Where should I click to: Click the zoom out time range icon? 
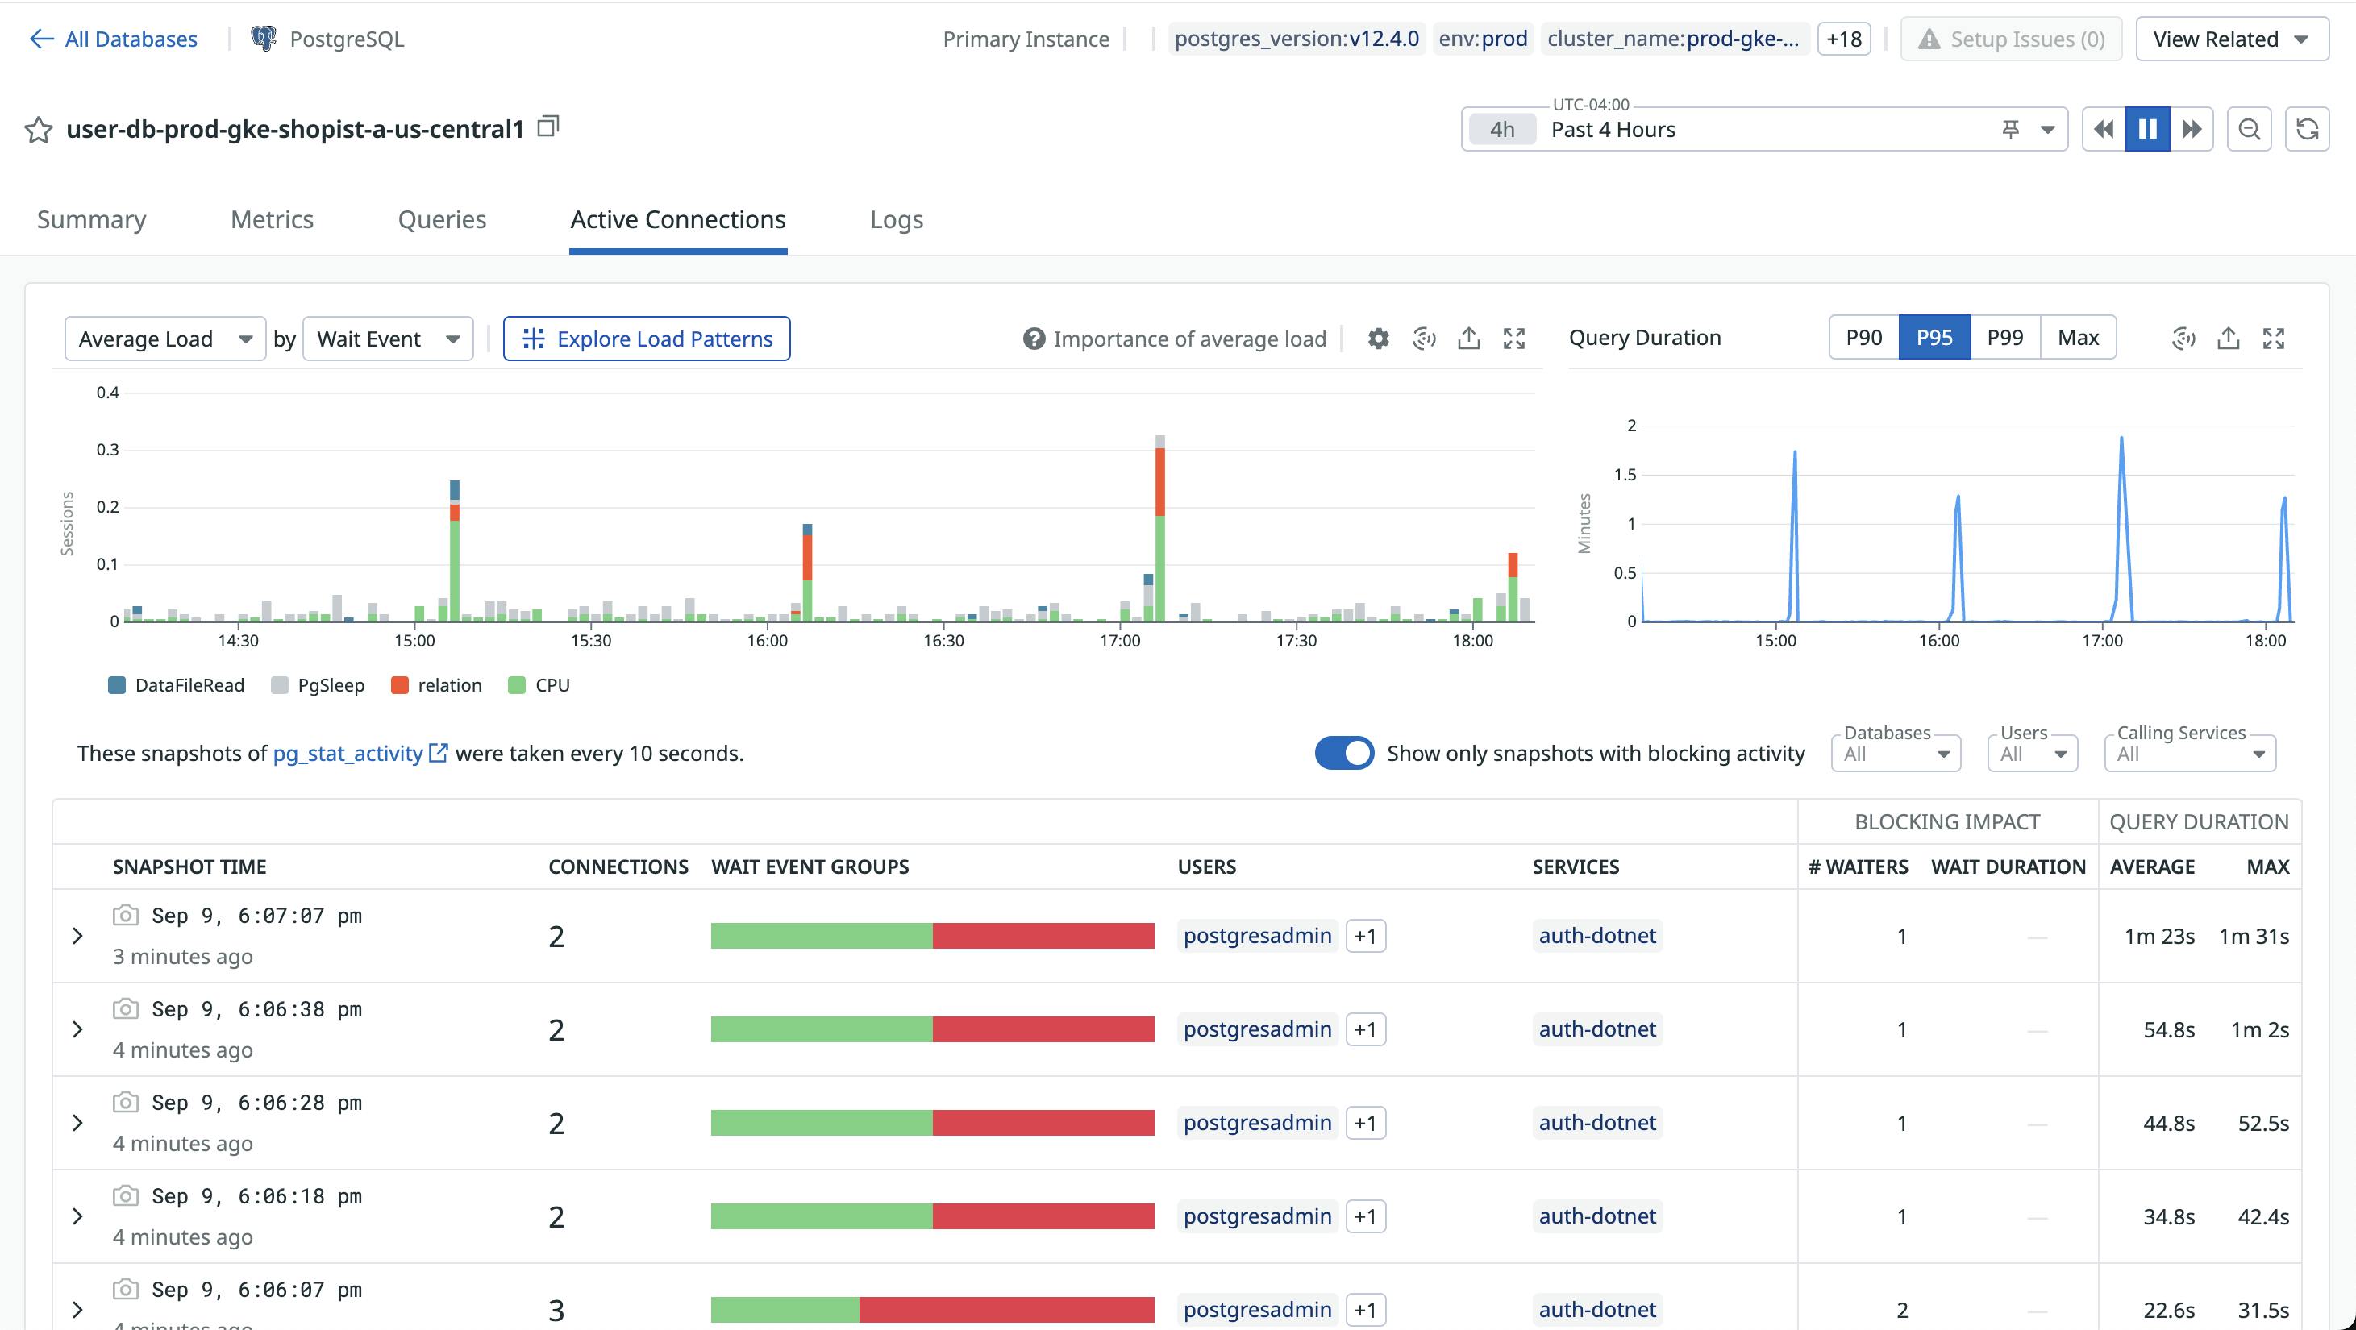(x=2249, y=129)
